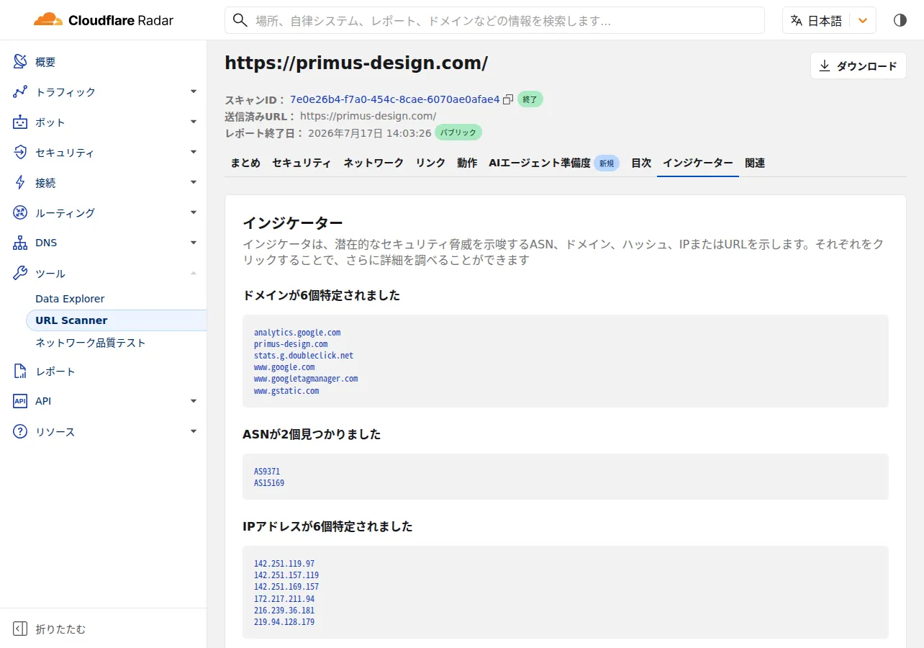Image resolution: width=924 pixels, height=648 pixels.
Task: Click the 接続 lightning bolt icon
Action: point(20,183)
